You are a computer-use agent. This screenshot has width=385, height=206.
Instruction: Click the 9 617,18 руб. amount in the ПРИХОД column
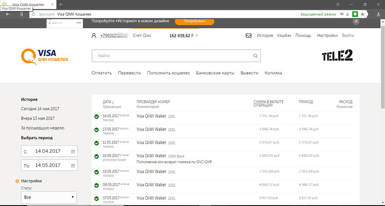[x=309, y=198]
